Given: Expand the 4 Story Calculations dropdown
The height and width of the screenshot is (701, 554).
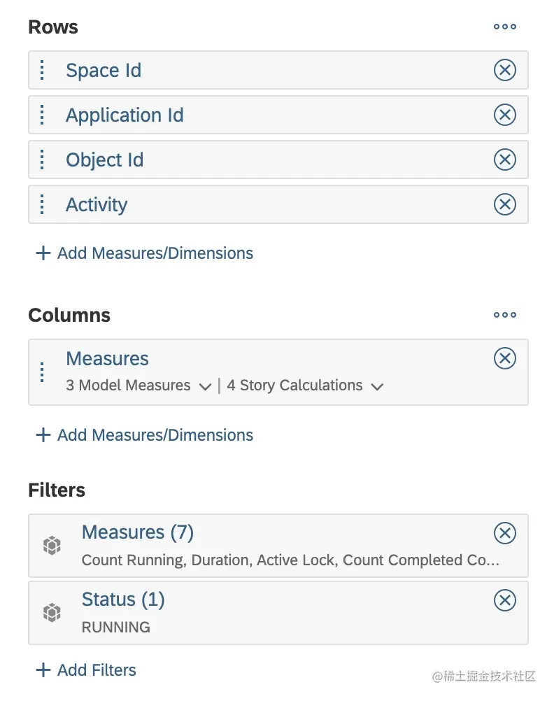Looking at the screenshot, I should click(x=377, y=386).
